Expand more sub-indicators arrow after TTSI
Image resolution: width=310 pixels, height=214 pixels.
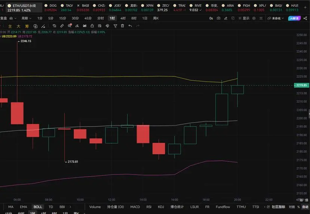pos(264,207)
